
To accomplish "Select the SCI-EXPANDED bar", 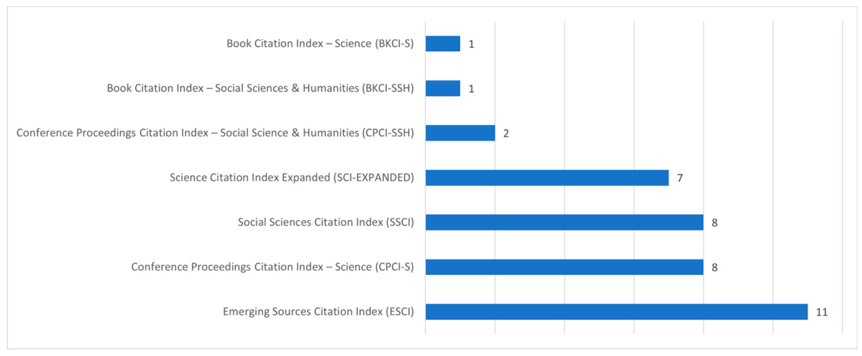I will point(547,178).
